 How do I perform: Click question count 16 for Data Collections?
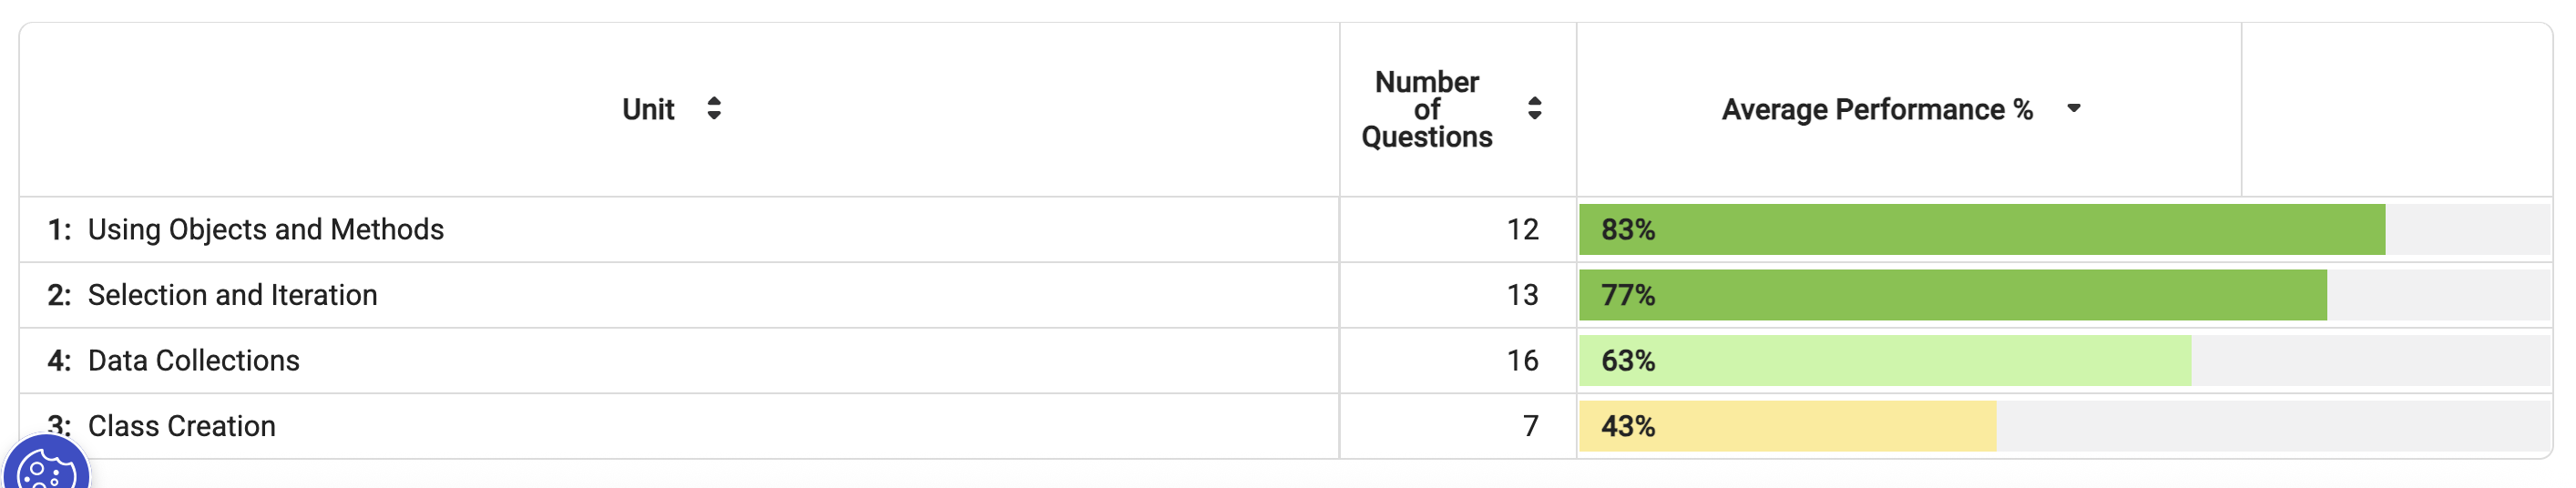pyautogui.click(x=1522, y=361)
